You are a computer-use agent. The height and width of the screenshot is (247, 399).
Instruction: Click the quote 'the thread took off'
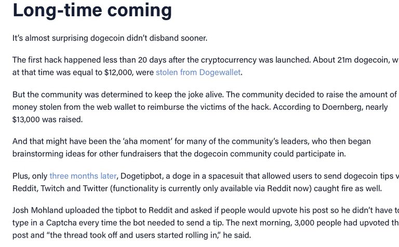[x=84, y=235]
